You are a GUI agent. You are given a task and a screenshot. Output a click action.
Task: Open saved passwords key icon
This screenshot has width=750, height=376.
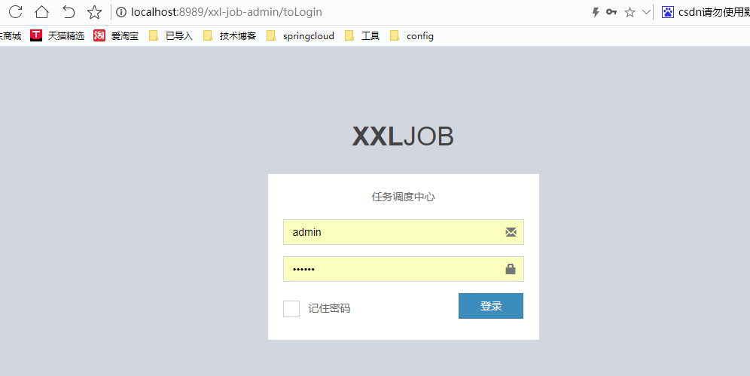611,12
